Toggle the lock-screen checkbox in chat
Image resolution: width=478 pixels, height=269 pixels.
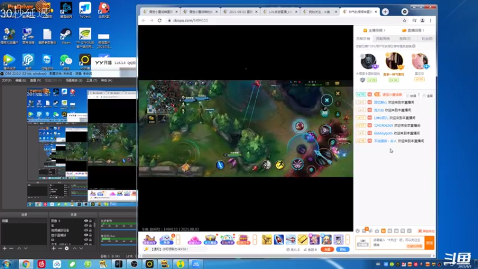tap(407, 96)
